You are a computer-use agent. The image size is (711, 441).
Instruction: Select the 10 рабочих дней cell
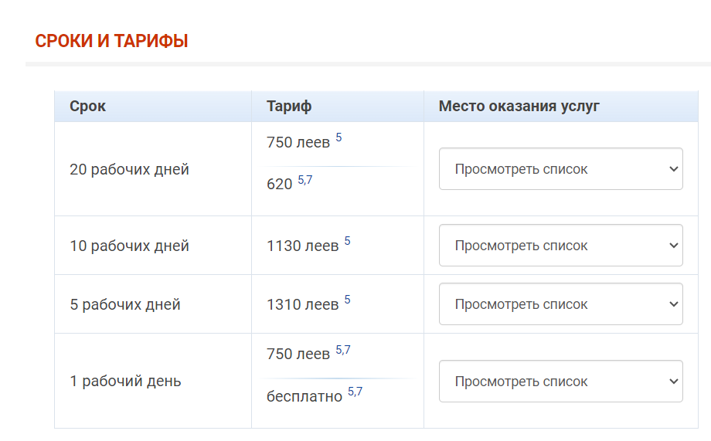(153, 245)
